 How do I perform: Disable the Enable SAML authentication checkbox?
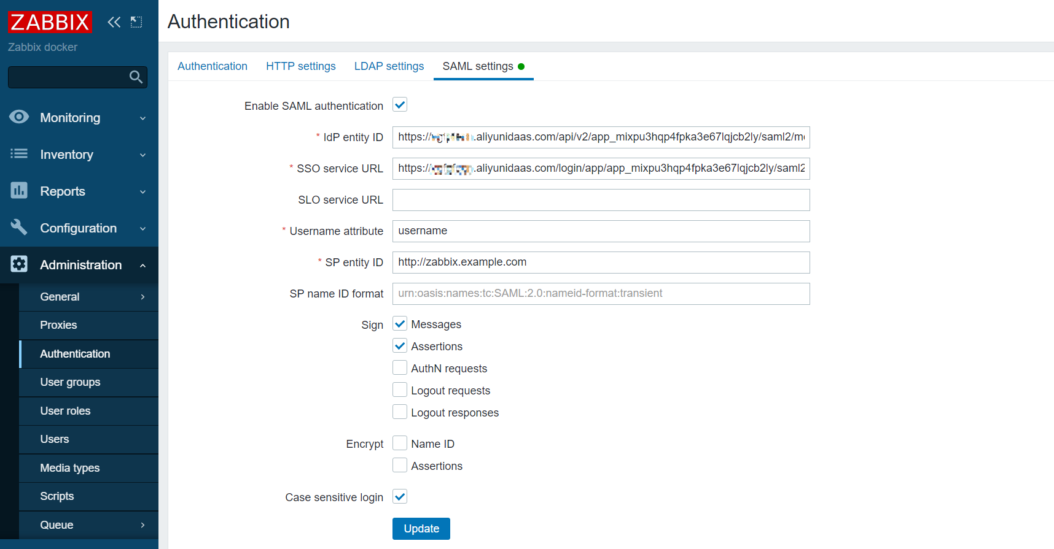point(400,105)
